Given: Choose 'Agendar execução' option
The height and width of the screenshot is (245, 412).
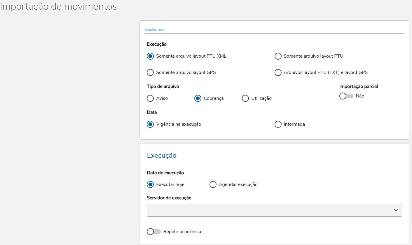Looking at the screenshot, I should pyautogui.click(x=213, y=184).
